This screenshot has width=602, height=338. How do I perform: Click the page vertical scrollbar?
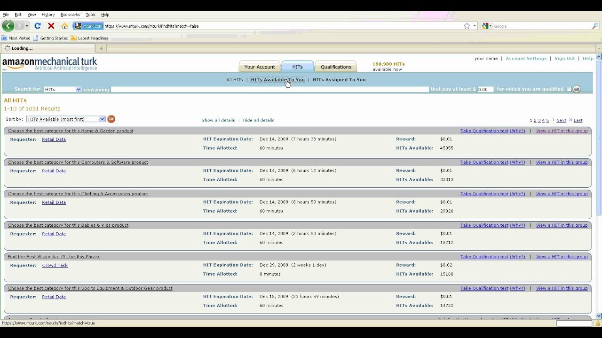click(x=599, y=186)
